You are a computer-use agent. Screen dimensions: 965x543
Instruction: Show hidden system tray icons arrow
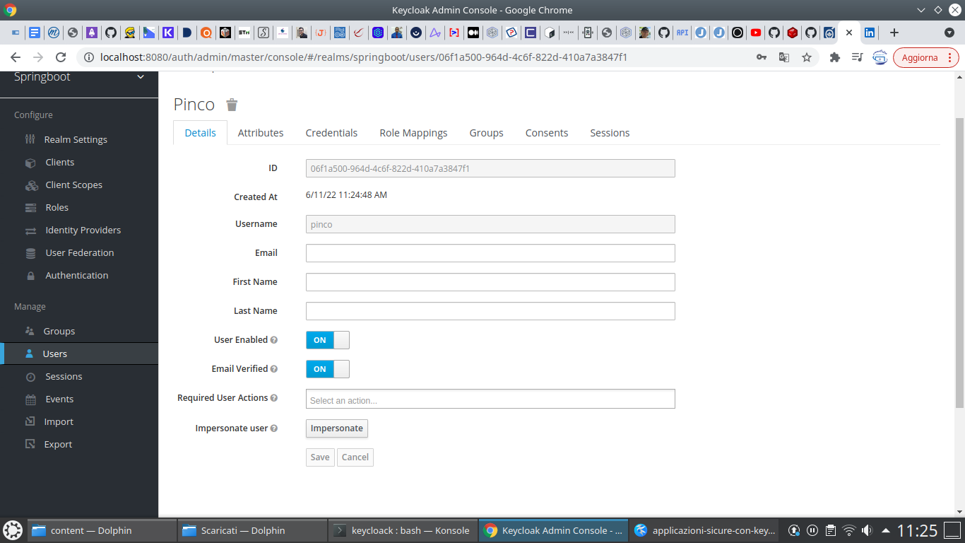tap(885, 530)
